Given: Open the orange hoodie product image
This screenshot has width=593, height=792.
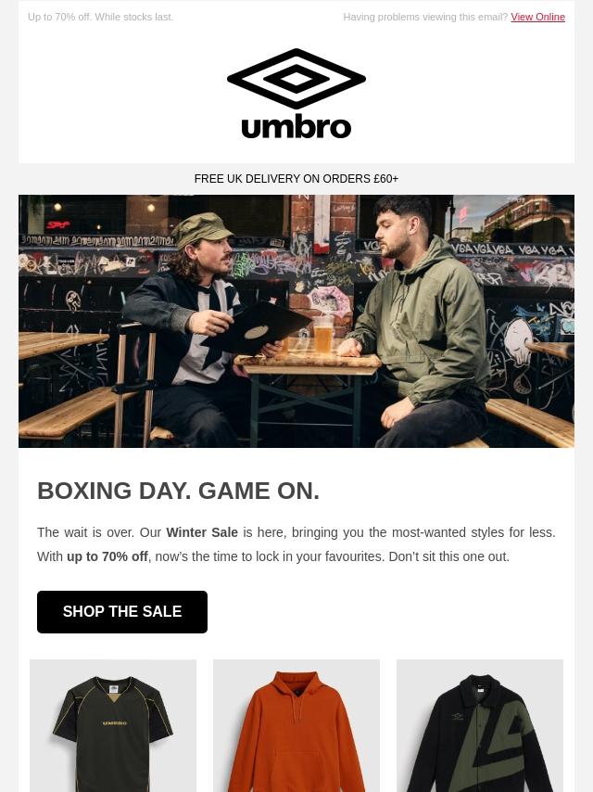Looking at the screenshot, I should click(296, 725).
